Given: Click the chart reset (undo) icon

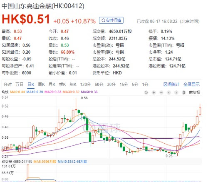Looking at the screenshot, I should (146, 92).
